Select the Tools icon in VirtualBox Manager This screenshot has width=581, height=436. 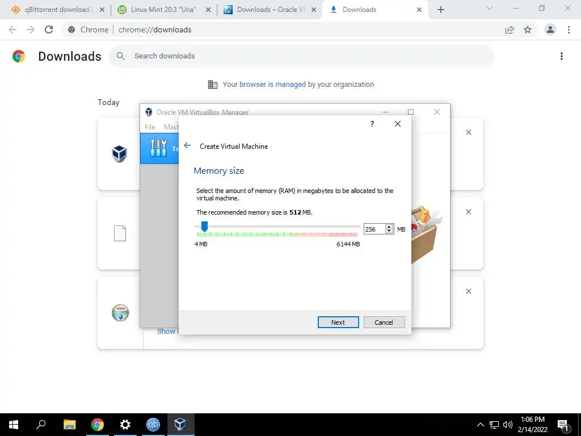point(159,148)
